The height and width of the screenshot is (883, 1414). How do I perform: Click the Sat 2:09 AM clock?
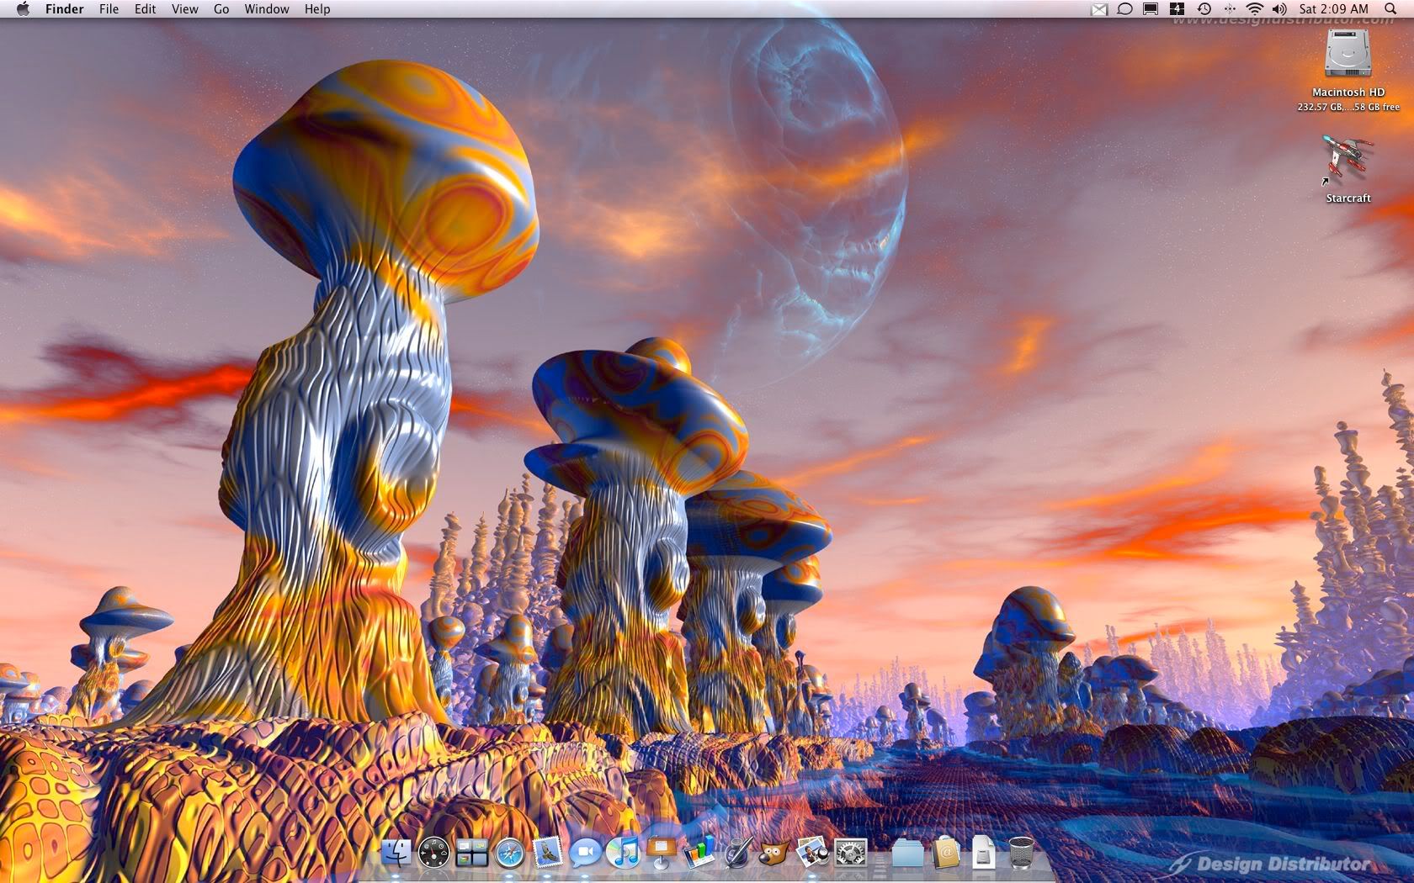[x=1334, y=9]
